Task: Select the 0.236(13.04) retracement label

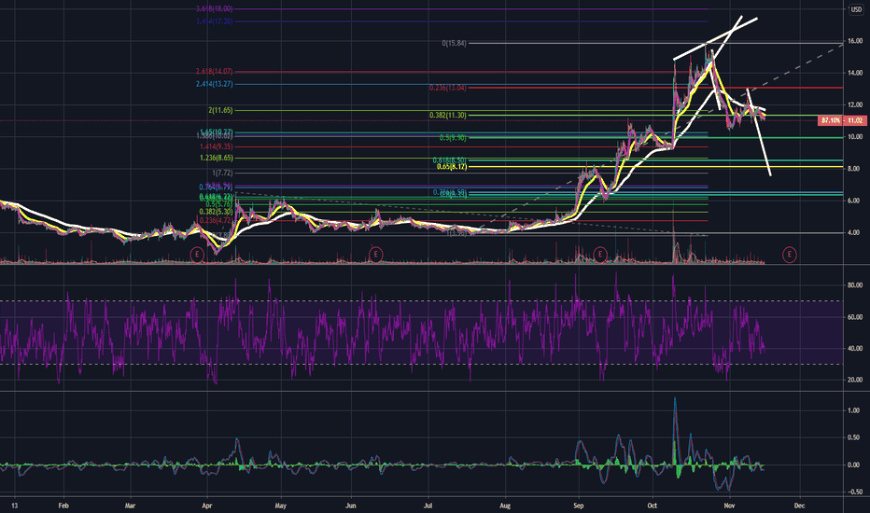Action: click(448, 88)
